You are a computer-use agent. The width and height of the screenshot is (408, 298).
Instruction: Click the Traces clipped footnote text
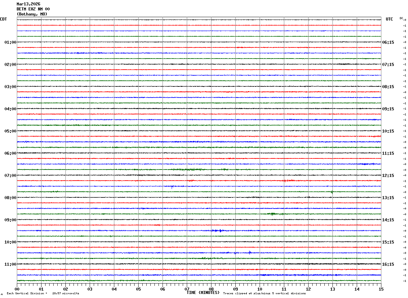(264, 294)
